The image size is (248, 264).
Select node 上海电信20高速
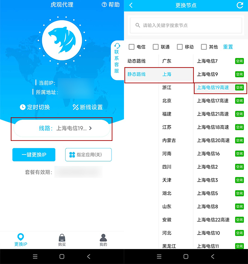pos(213,140)
